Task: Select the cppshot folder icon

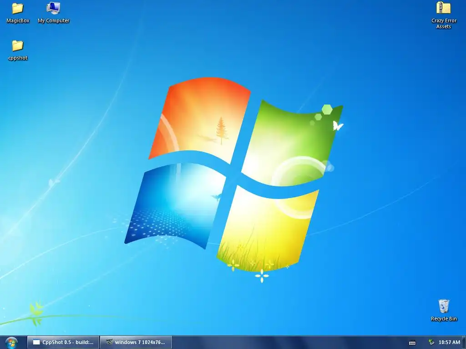Action: 18,46
